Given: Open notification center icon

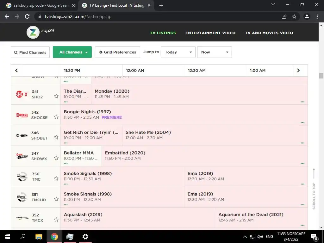Looking at the screenshot, I should pyautogui.click(x=314, y=237).
